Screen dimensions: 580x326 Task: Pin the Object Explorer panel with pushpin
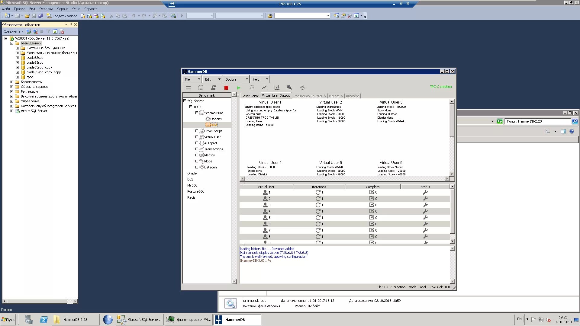click(x=71, y=24)
